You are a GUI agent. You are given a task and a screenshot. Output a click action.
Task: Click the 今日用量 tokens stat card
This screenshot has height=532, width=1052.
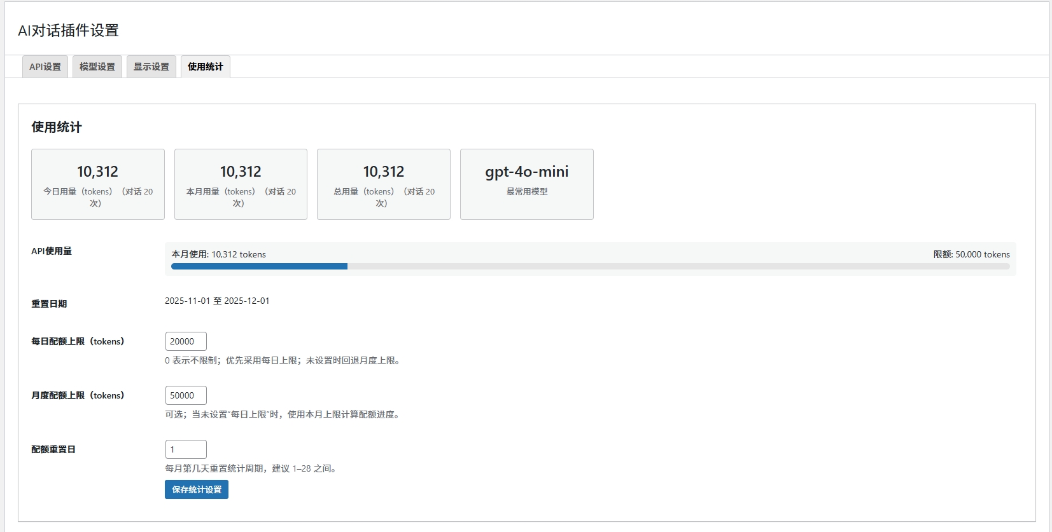[98, 184]
